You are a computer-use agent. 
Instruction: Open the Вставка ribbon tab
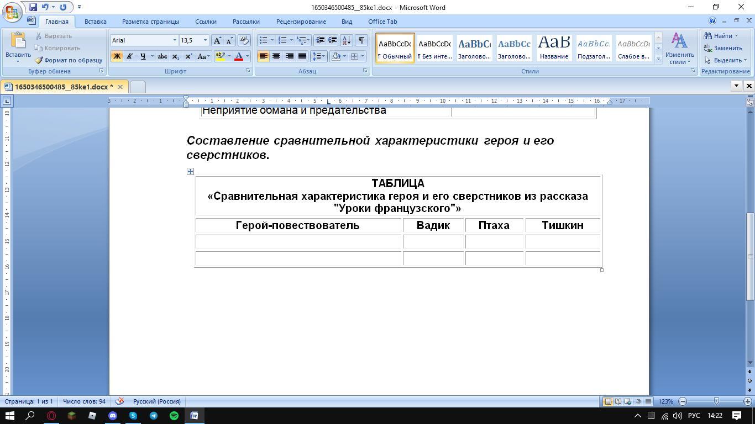pyautogui.click(x=95, y=22)
